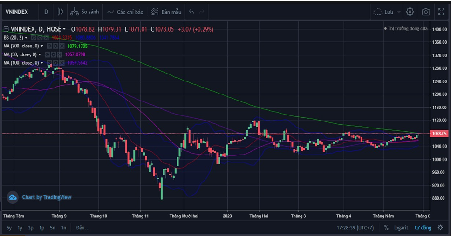Screen dimensions: 451x236
Task: Toggle tự động auto scale
Action: [422, 228]
